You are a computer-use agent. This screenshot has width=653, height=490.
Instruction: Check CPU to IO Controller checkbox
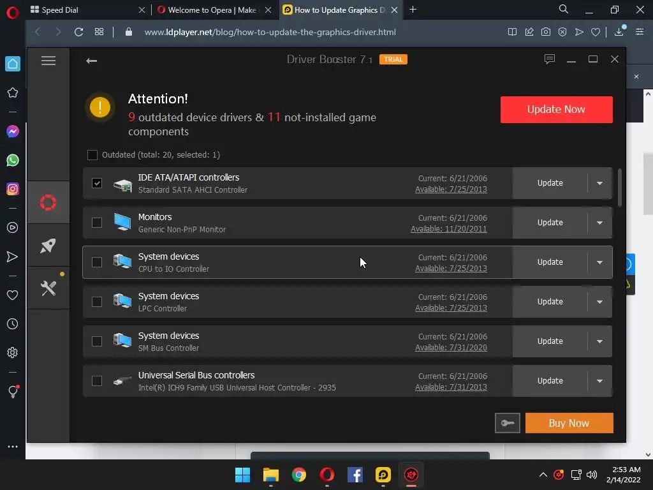[97, 262]
